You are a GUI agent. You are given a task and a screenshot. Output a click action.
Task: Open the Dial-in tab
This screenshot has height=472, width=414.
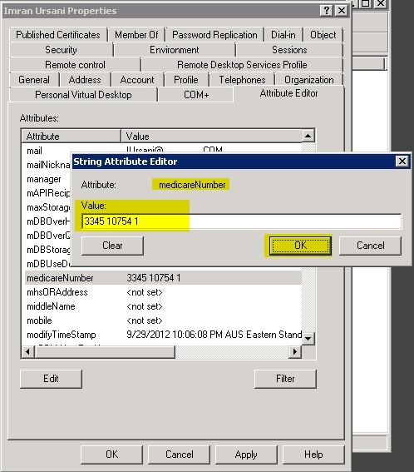coord(283,35)
